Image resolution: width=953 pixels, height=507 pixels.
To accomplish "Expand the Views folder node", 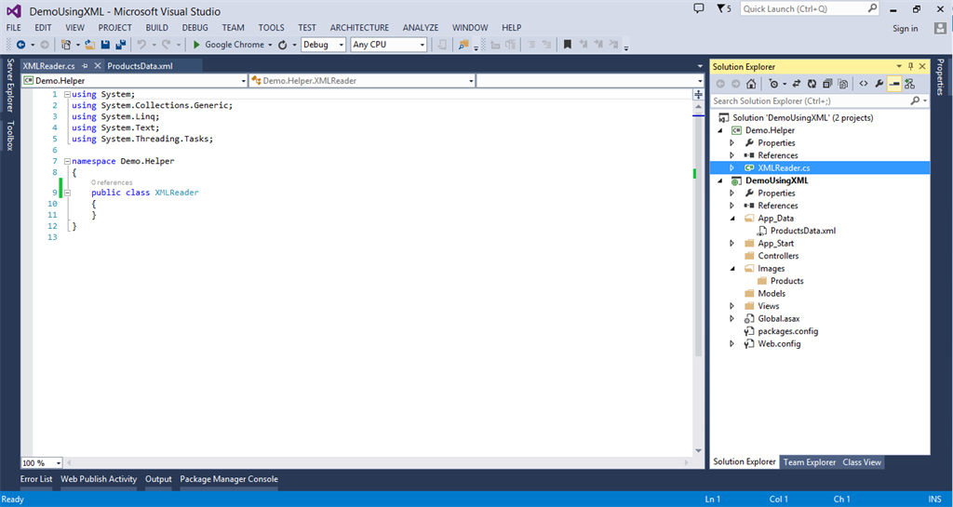I will (732, 306).
